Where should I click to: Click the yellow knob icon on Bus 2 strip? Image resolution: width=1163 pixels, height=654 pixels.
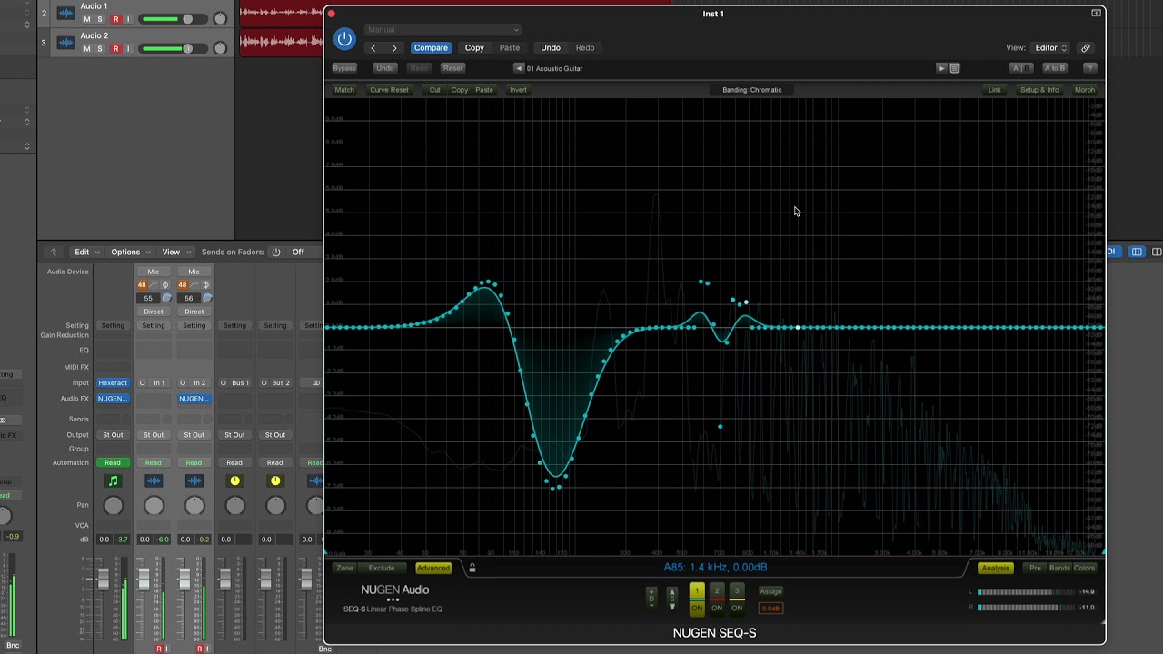coord(275,481)
